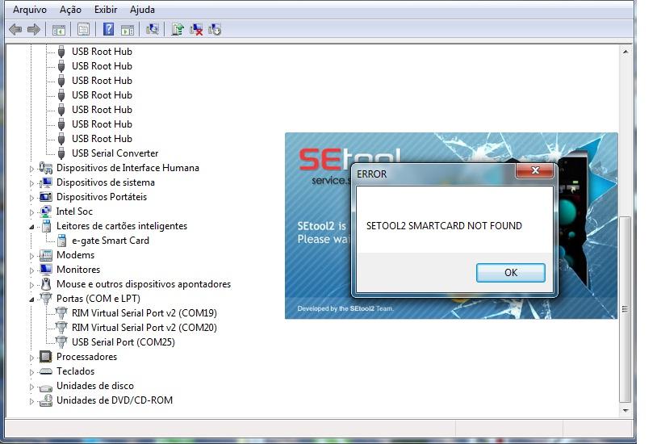Screen dimensions: 661x444
Task: Click the Disable device toolbar icon
Action: (x=215, y=30)
